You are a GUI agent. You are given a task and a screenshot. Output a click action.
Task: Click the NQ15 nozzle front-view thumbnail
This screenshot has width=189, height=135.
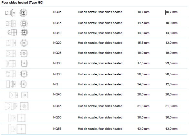24,23
